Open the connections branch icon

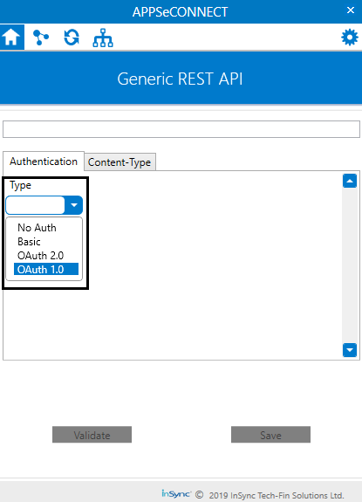click(x=41, y=38)
